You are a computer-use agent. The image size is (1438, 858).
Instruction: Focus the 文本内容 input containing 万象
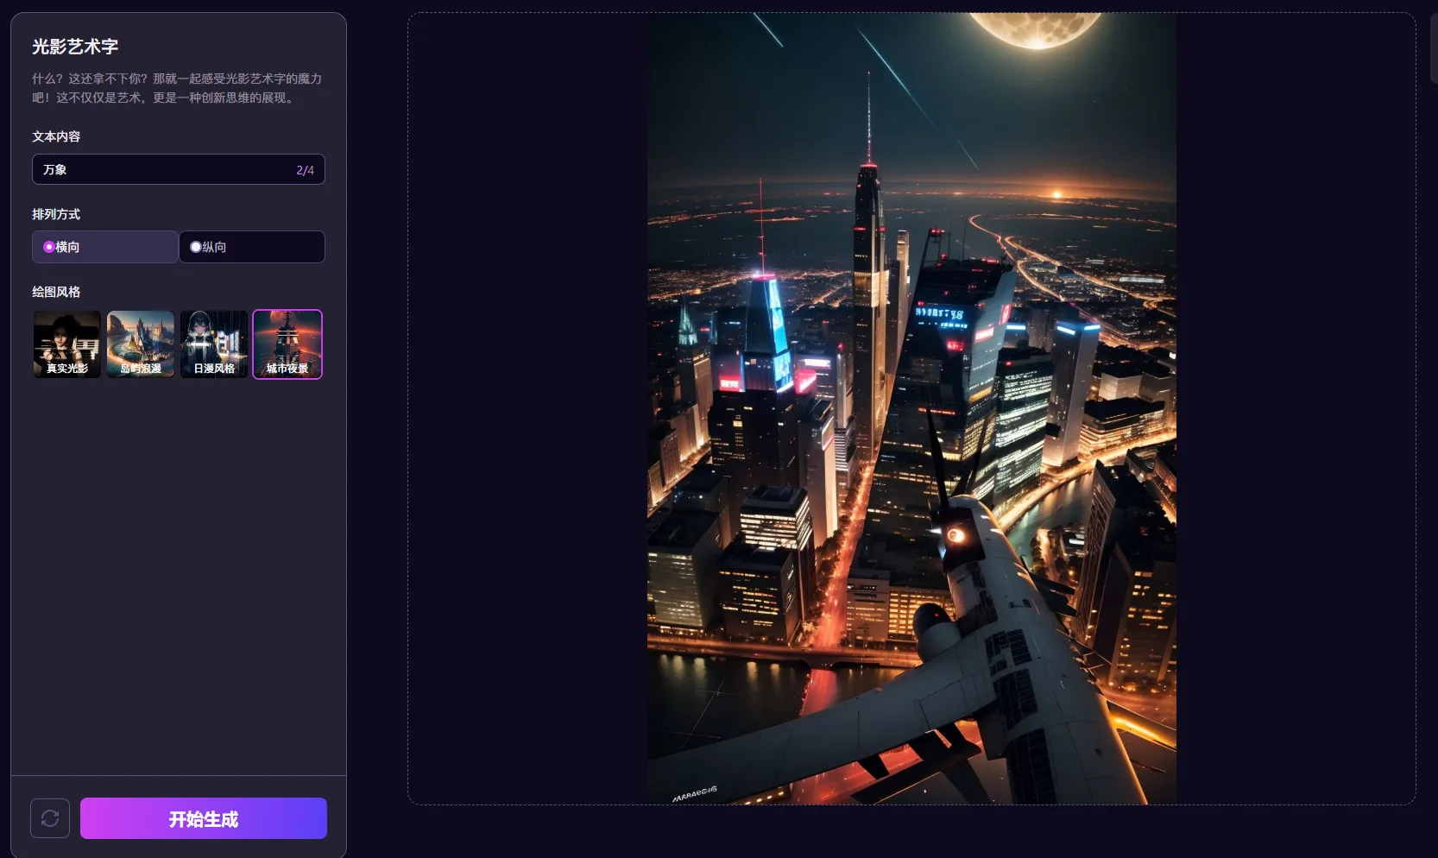click(x=164, y=170)
